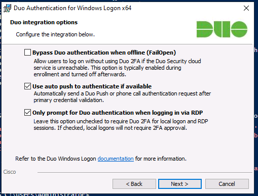Viewport: 258px width, 196px height.
Task: Uncheck the Use auto push checkbox
Action: tap(27, 86)
